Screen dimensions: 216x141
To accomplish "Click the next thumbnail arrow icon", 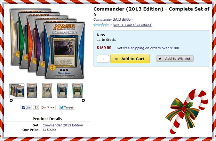I will [x=83, y=101].
